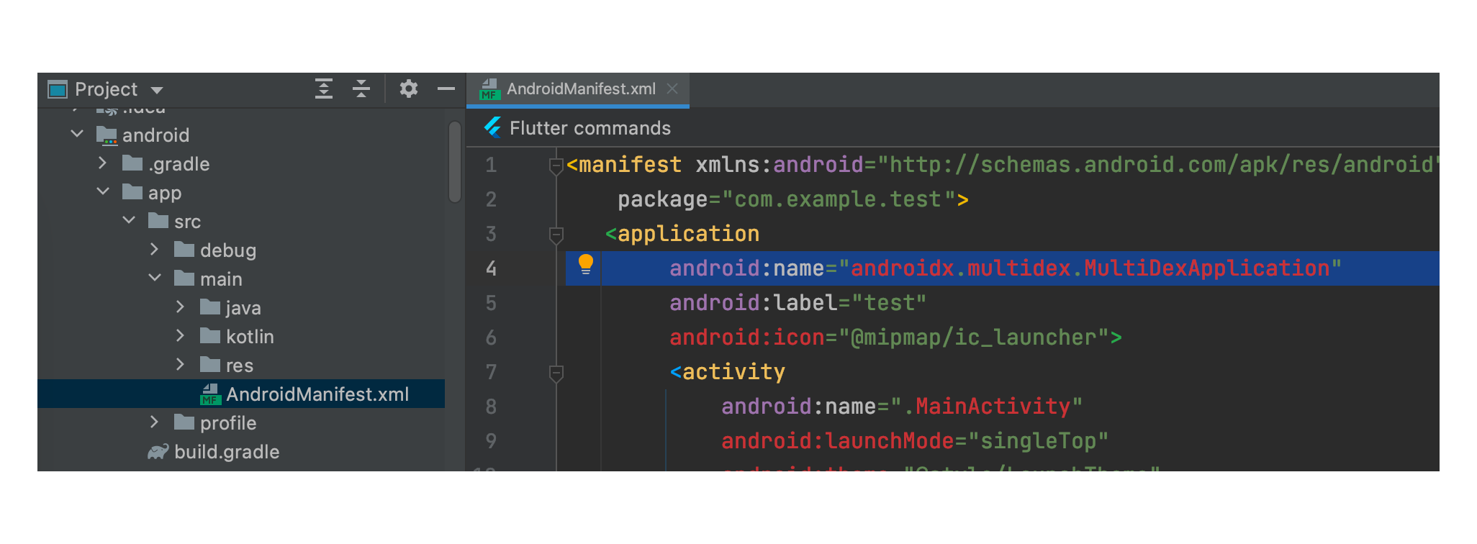Fold the manifest tag at line 1
This screenshot has height=544, width=1477.
[x=556, y=166]
